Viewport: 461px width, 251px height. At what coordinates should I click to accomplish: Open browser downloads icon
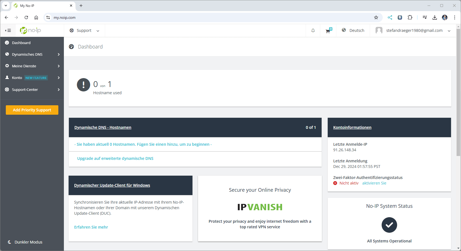coord(434,17)
